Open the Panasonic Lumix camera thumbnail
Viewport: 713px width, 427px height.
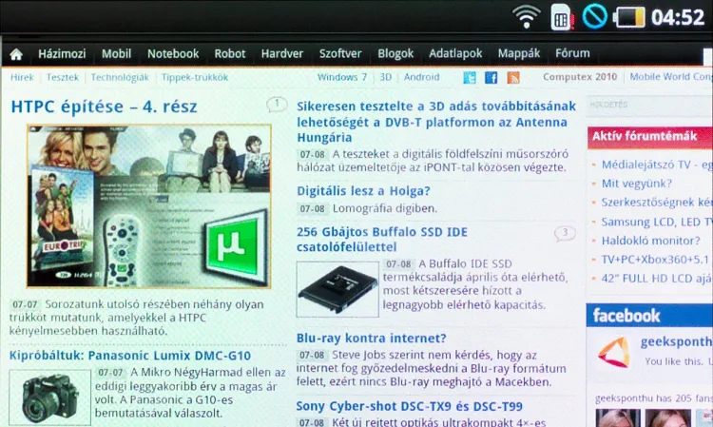tap(50, 398)
